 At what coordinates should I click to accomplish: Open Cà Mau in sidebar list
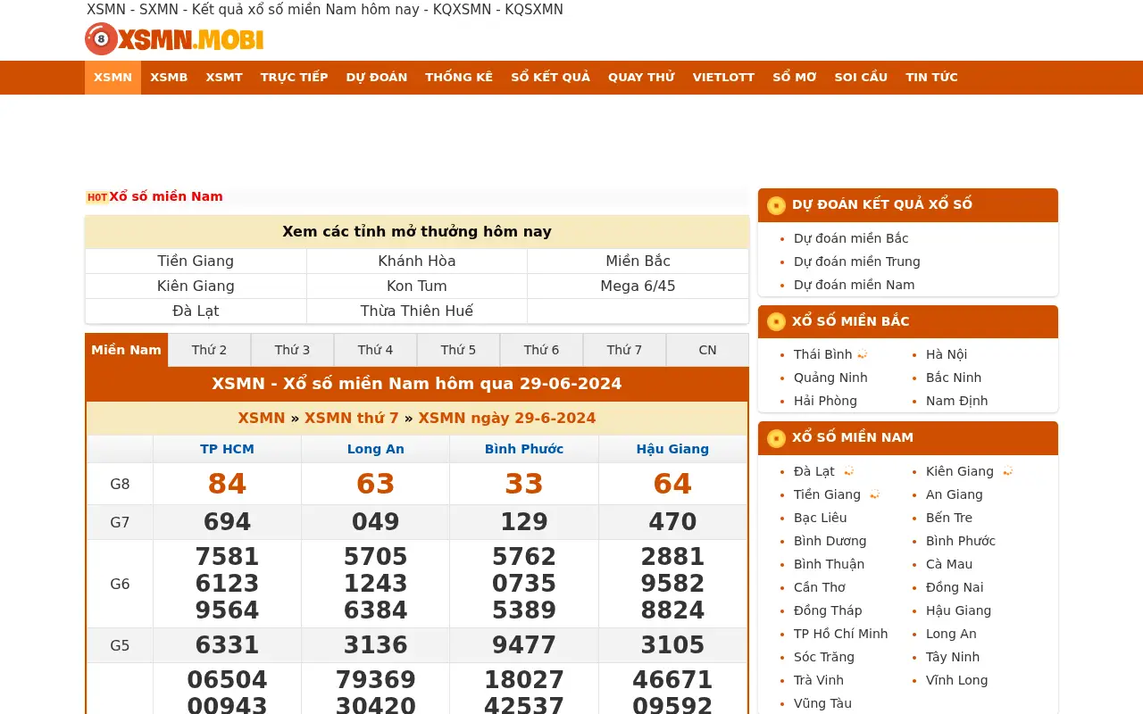(949, 564)
